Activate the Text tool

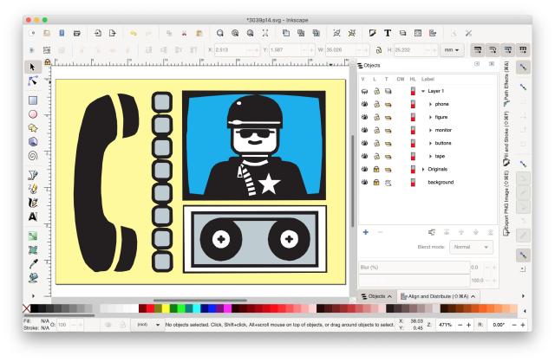click(33, 215)
